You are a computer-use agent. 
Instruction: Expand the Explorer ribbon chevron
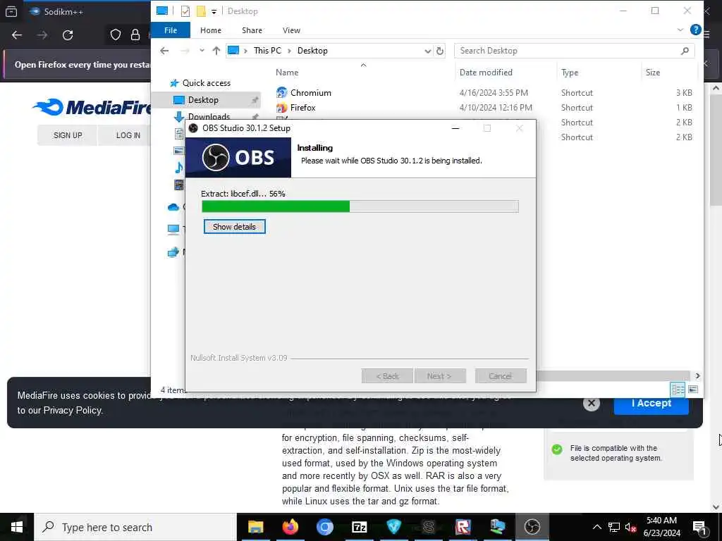click(680, 30)
